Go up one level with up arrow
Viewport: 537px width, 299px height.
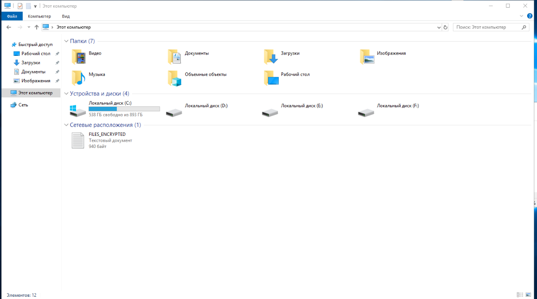(x=37, y=27)
